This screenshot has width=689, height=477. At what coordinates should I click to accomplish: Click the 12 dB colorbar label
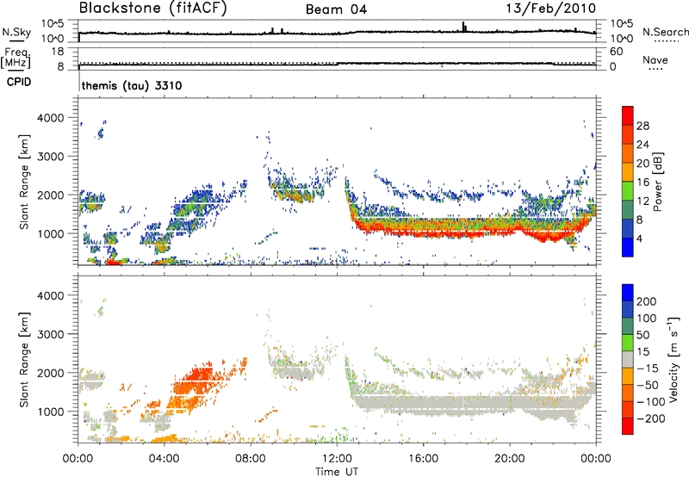642,201
